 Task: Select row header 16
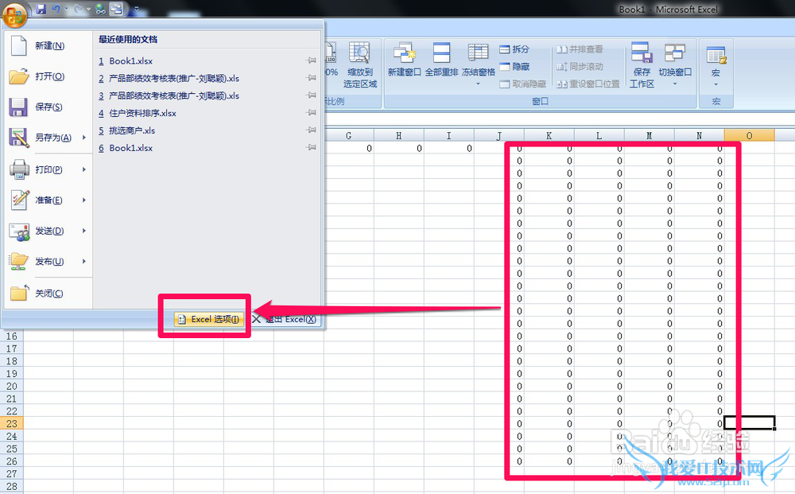click(12, 336)
